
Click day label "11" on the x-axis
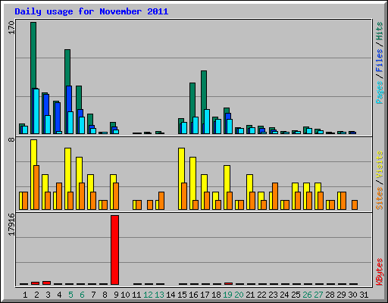click(x=136, y=295)
